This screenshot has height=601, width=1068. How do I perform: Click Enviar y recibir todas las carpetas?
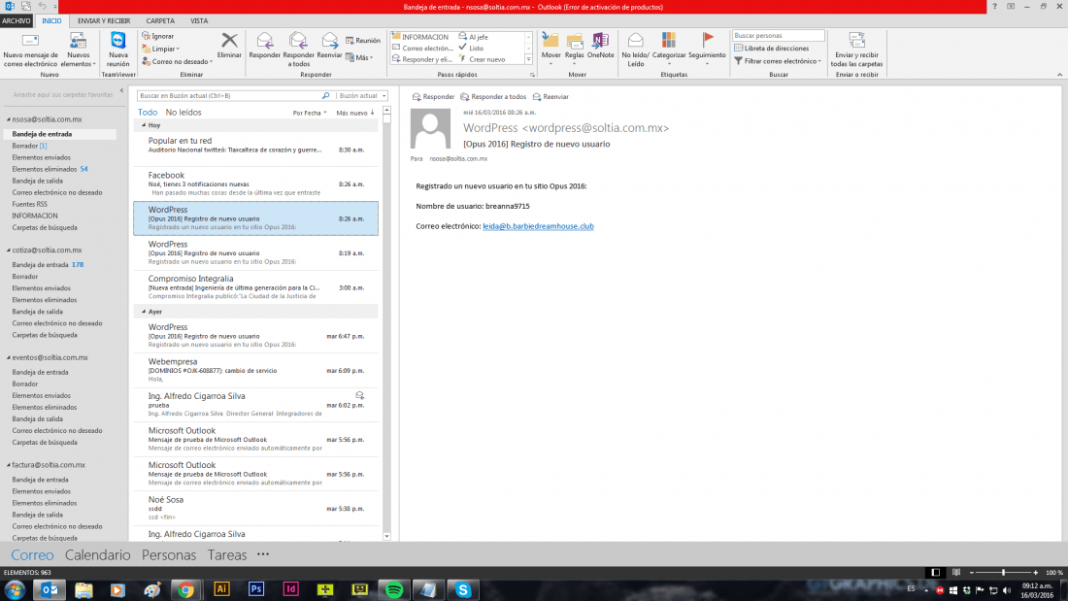click(856, 50)
